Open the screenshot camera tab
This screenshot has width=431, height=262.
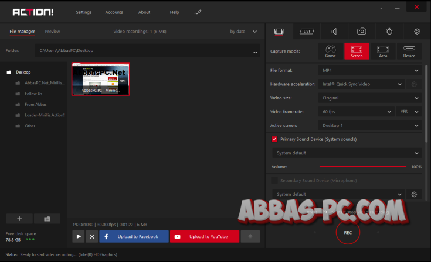[x=362, y=31]
